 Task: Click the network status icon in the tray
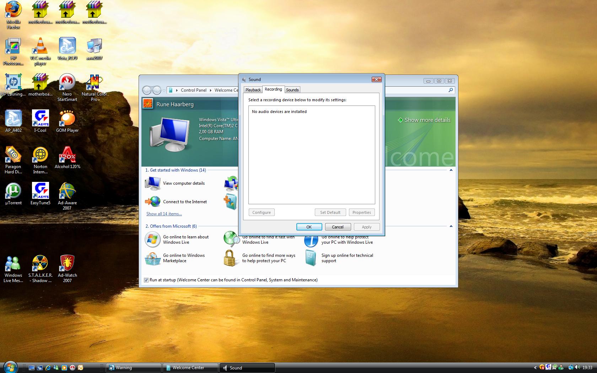point(571,367)
